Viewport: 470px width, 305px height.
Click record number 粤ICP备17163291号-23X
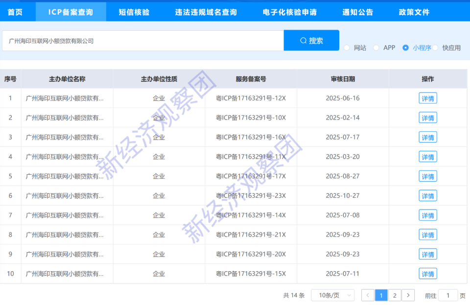(251, 196)
